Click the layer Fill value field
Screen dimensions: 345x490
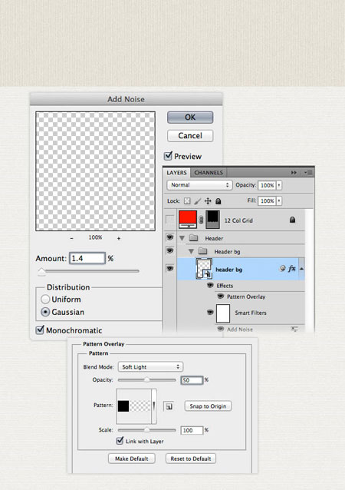(267, 200)
